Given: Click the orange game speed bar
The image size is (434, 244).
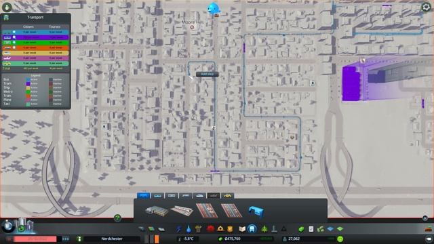Looking at the screenshot, I should (157, 239).
